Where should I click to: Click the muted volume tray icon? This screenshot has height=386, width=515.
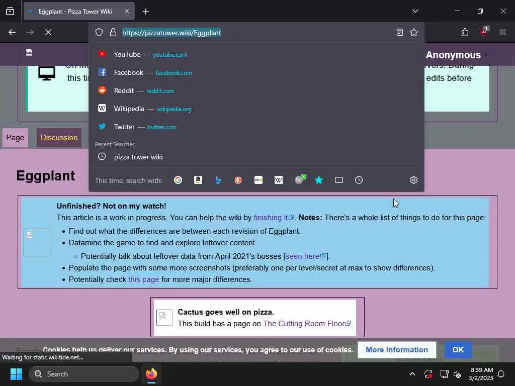pos(457,374)
